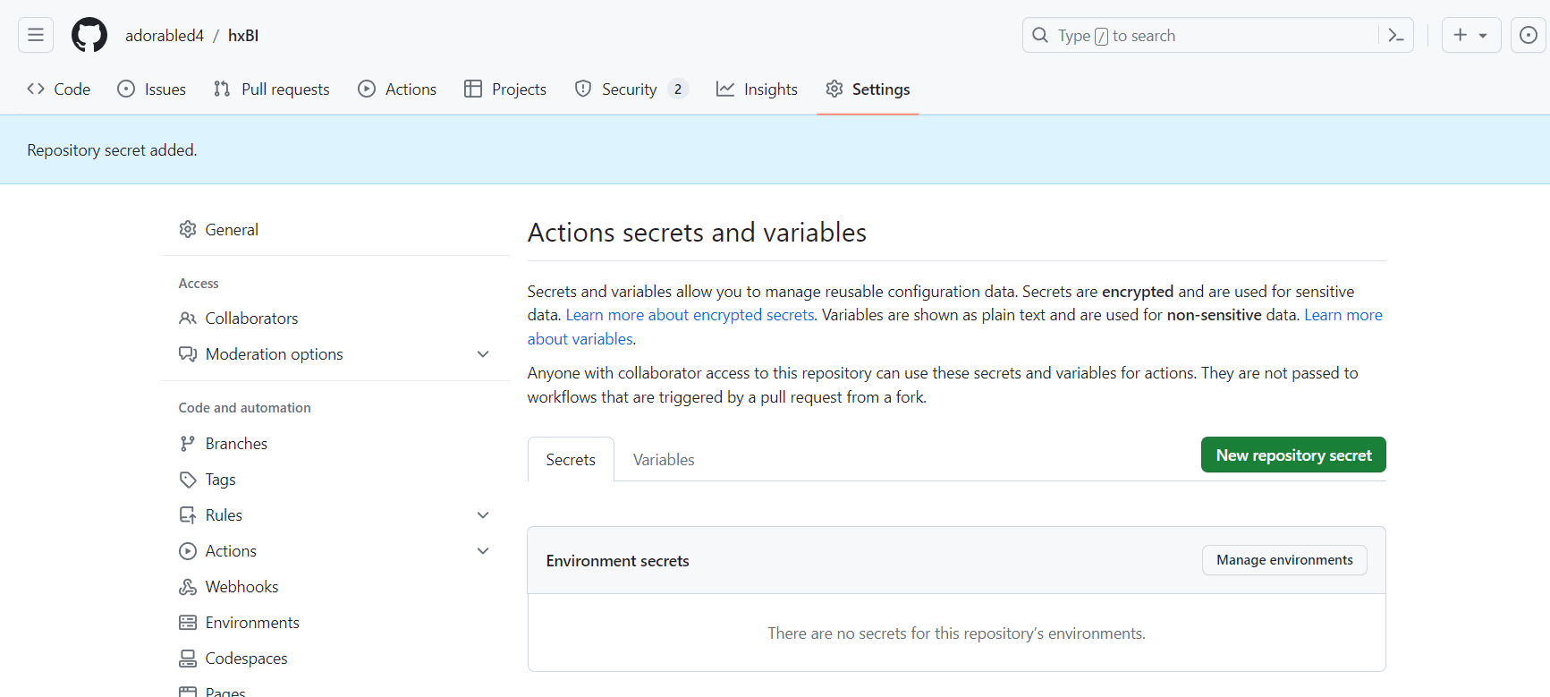Click the Tags sidebar icon
The width and height of the screenshot is (1550, 697).
coord(188,480)
